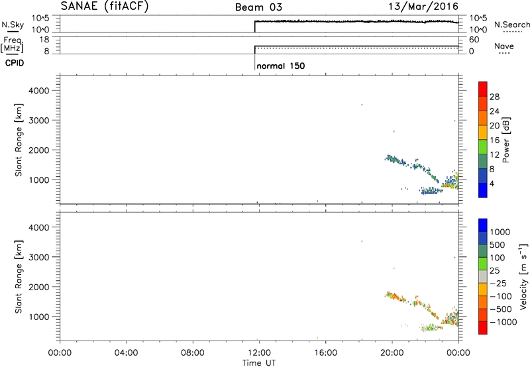Click the -1000 label on velocity colorbar
The width and height of the screenshot is (530, 367).
point(503,322)
